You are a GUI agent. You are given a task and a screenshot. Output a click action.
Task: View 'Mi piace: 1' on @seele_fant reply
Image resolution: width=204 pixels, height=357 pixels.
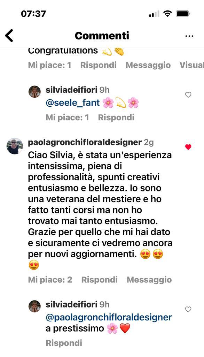(x=67, y=117)
